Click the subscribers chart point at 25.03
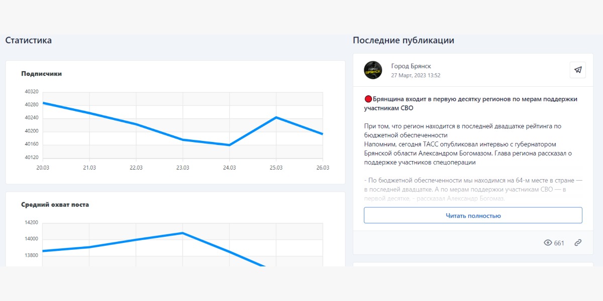Screen dimensions: 603x301 pyautogui.click(x=276, y=117)
